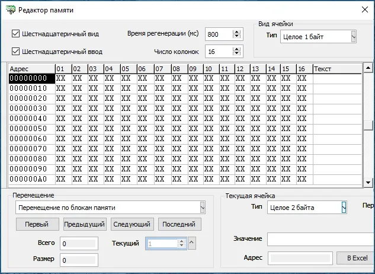This screenshot has width=375, height=274.
Task: Click the cell in row 00000050, column 05
Action: pos(129,129)
